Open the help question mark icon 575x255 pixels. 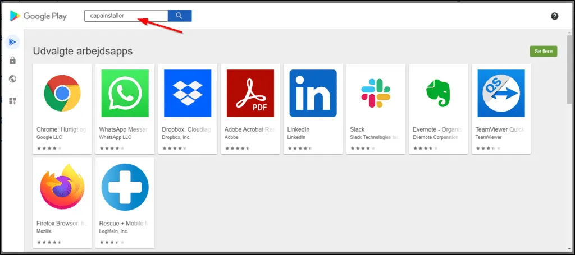[x=554, y=16]
